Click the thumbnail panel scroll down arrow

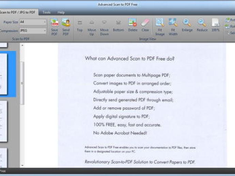[x=22, y=165]
